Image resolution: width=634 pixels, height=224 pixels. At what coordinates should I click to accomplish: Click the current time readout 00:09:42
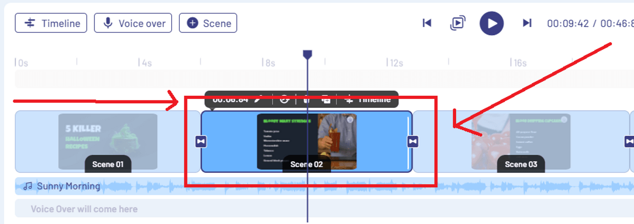point(568,23)
